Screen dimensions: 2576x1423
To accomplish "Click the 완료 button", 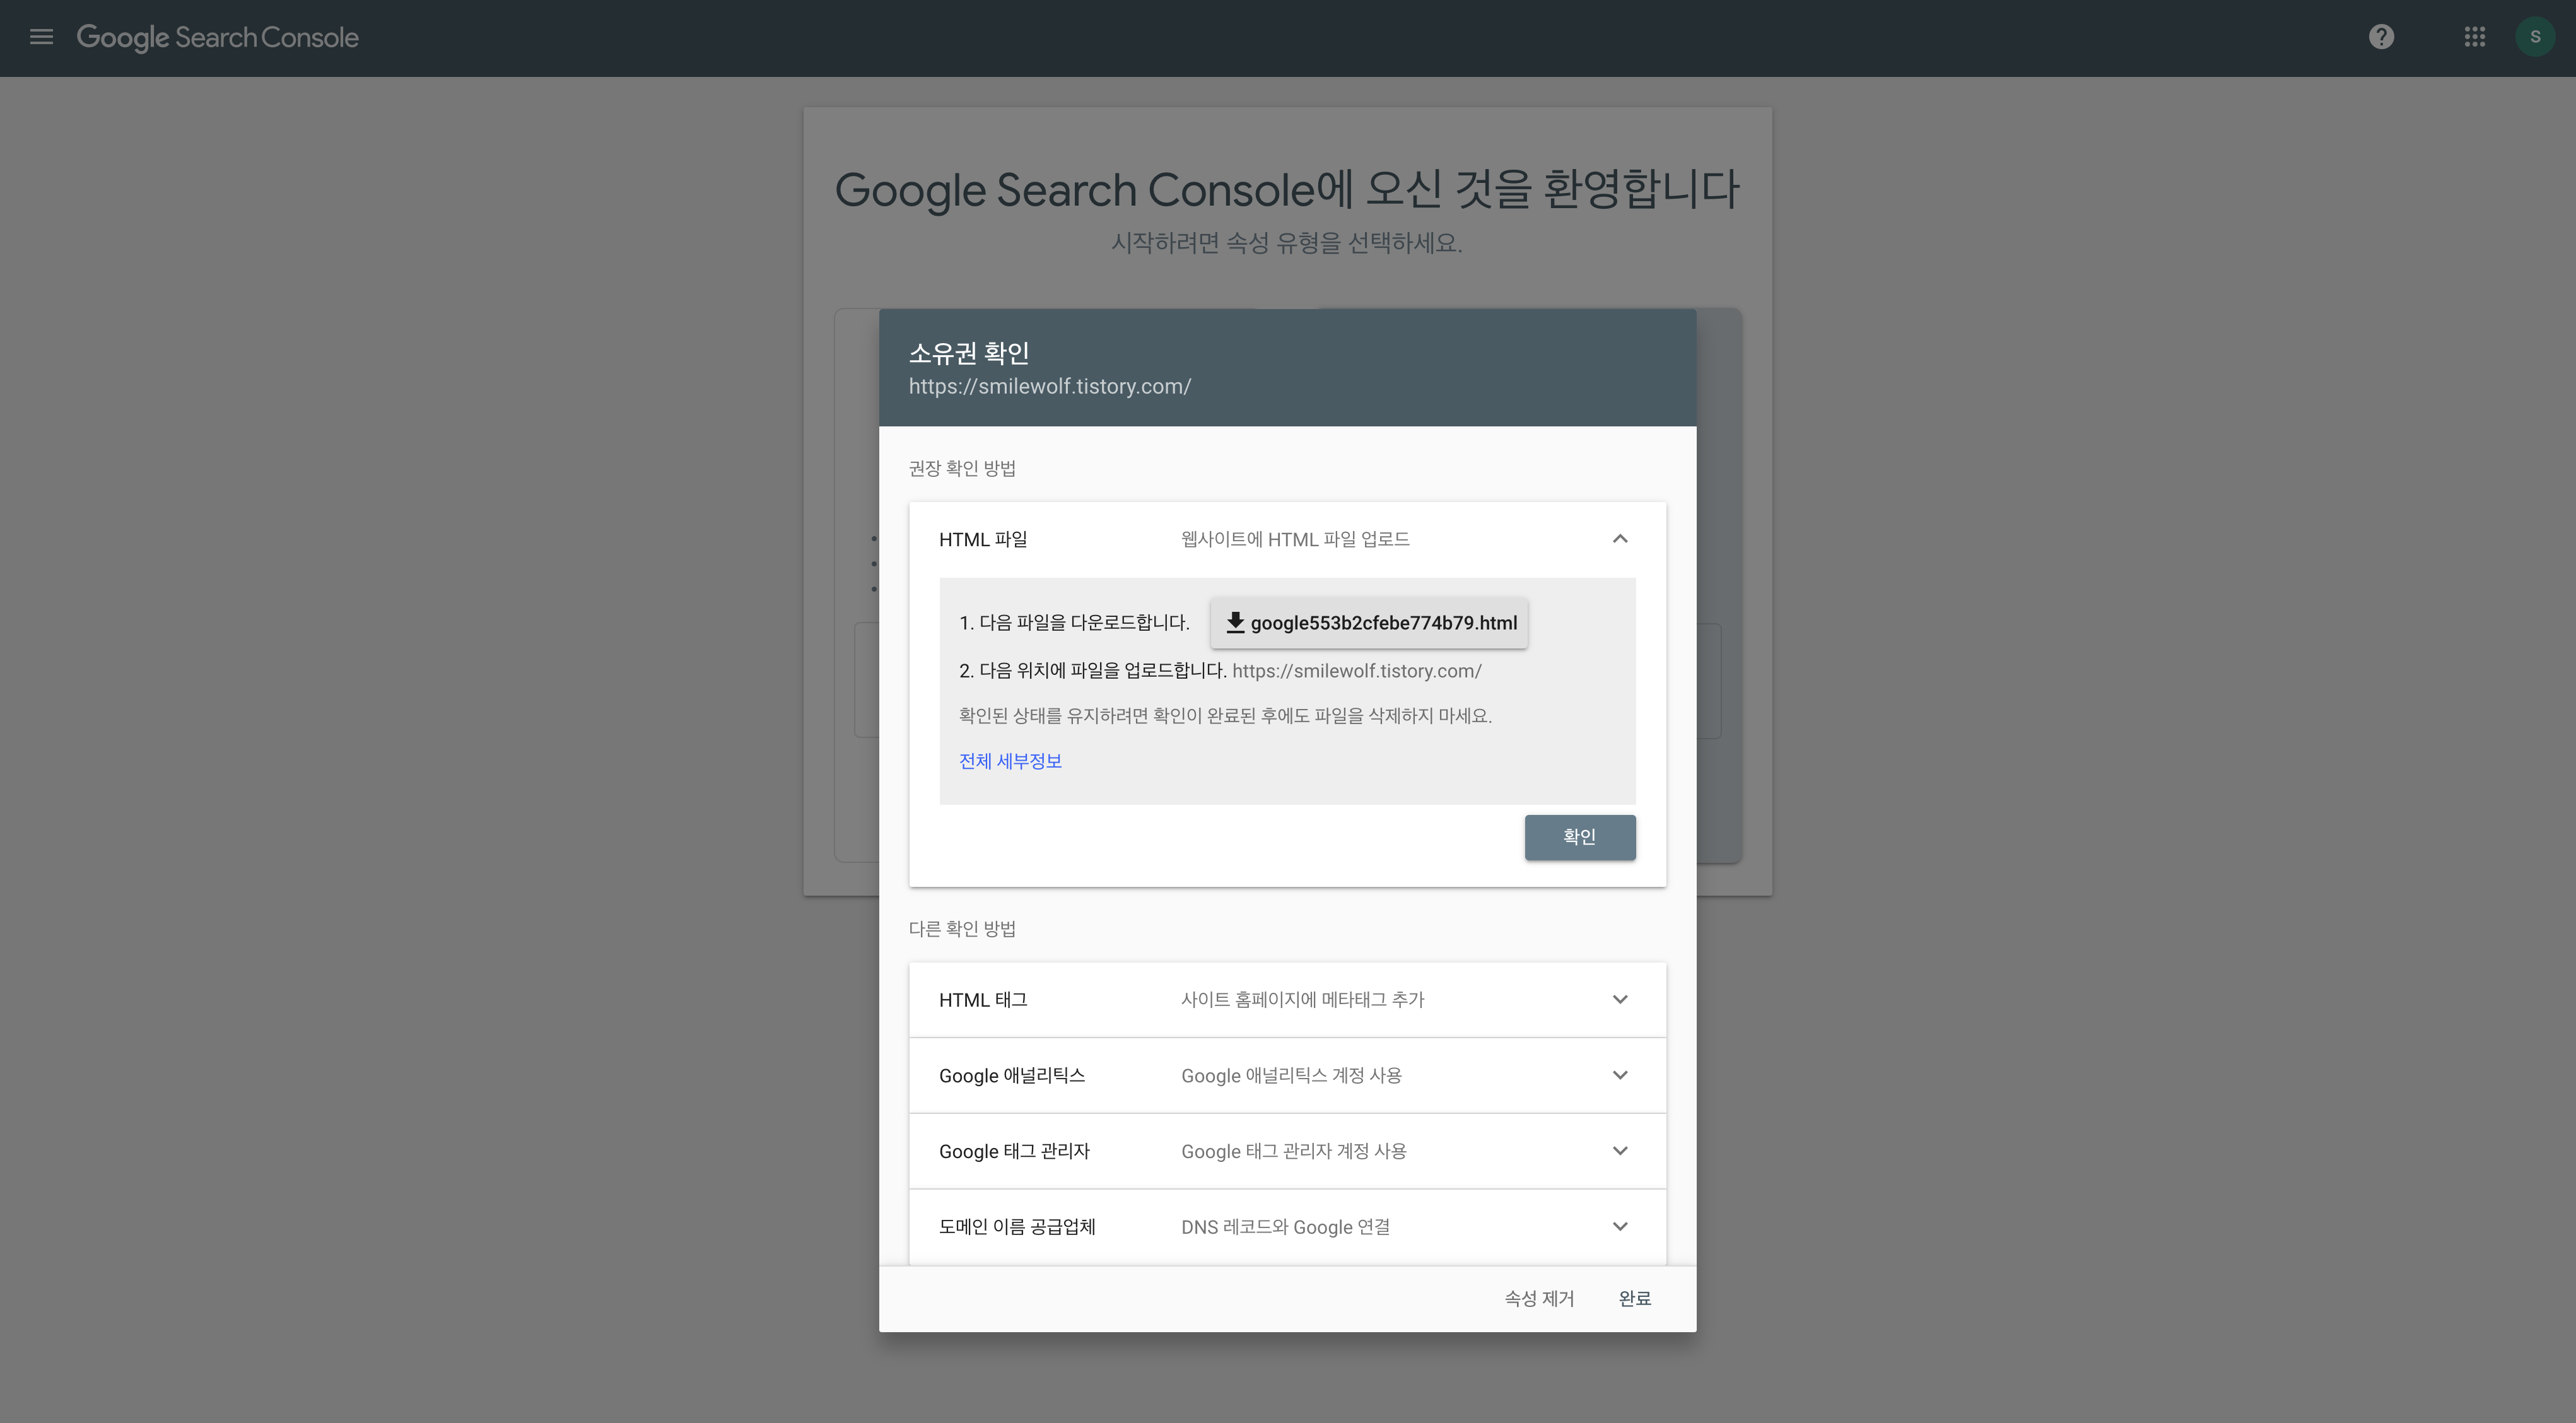I will (x=1634, y=1298).
